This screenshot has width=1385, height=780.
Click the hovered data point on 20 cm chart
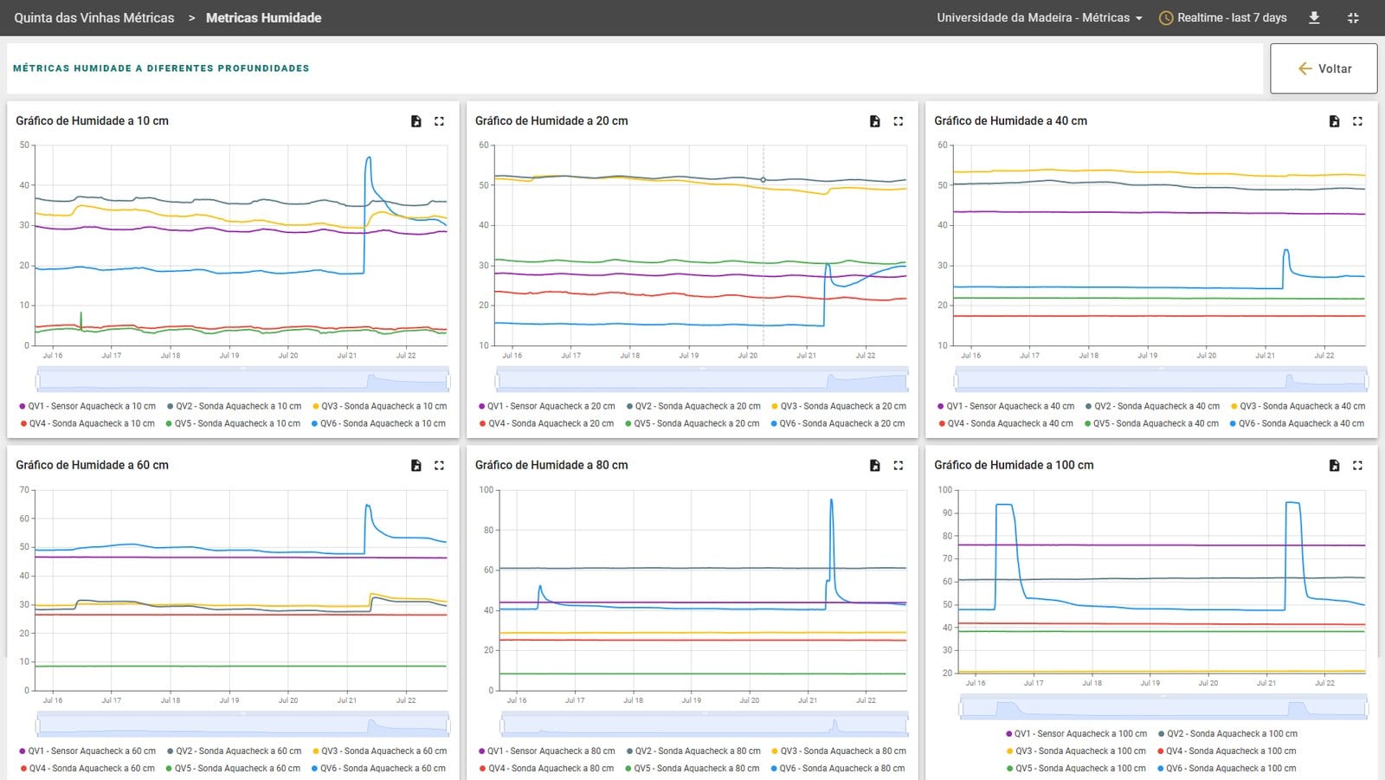pyautogui.click(x=763, y=180)
